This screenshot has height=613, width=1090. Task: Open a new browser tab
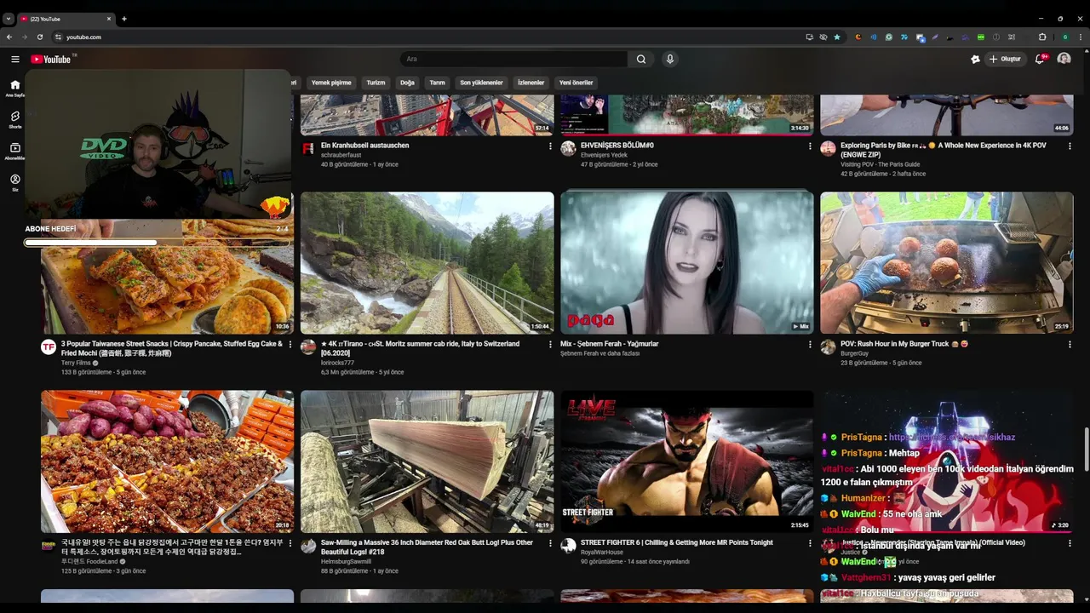click(124, 19)
